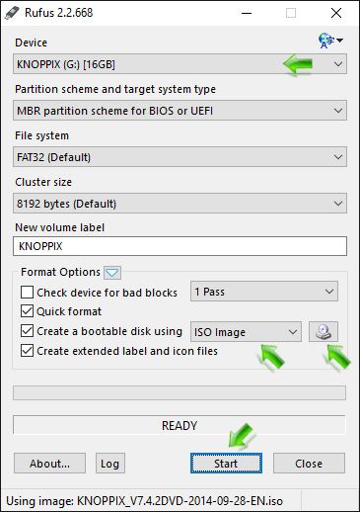Screen dimensions: 360x512
Task: Open the 1 Pass dropdown
Action: (x=264, y=292)
